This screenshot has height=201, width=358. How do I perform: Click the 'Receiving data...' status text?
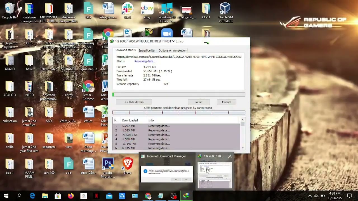[x=145, y=61]
